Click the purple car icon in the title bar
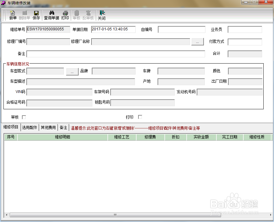The height and width of the screenshot is (222, 274). (x=3, y=3)
